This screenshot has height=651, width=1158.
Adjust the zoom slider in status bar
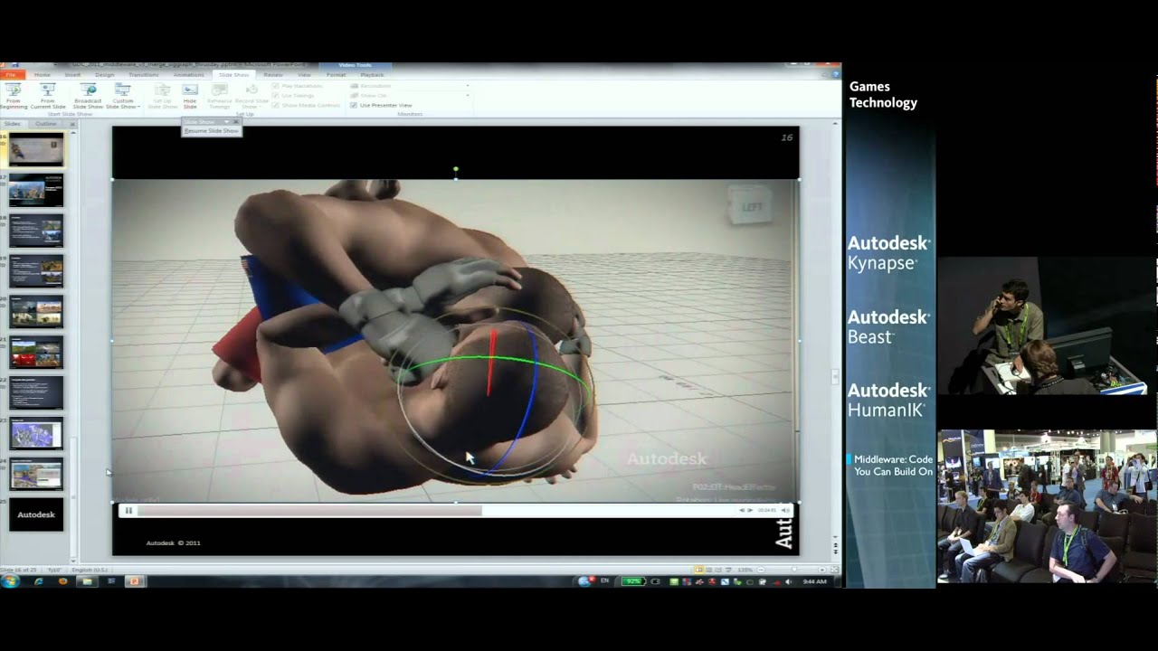coord(796,570)
